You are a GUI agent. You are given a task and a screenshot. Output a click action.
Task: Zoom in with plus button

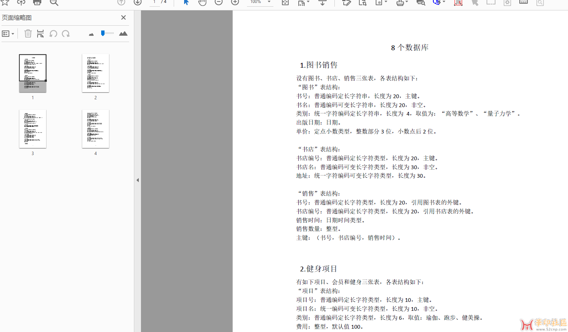click(x=235, y=2)
